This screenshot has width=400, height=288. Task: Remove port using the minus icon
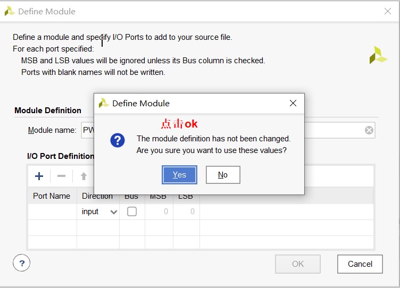point(62,176)
